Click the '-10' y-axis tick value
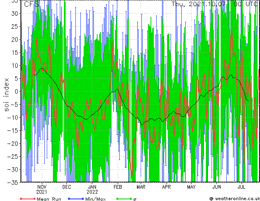The image size is (260, 201). [x=13, y=118]
